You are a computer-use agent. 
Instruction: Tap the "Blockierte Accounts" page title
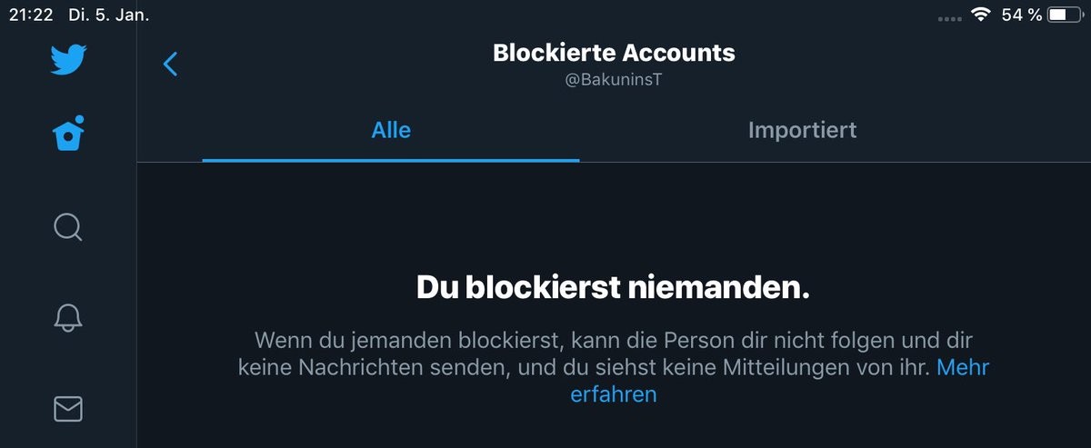tap(614, 53)
